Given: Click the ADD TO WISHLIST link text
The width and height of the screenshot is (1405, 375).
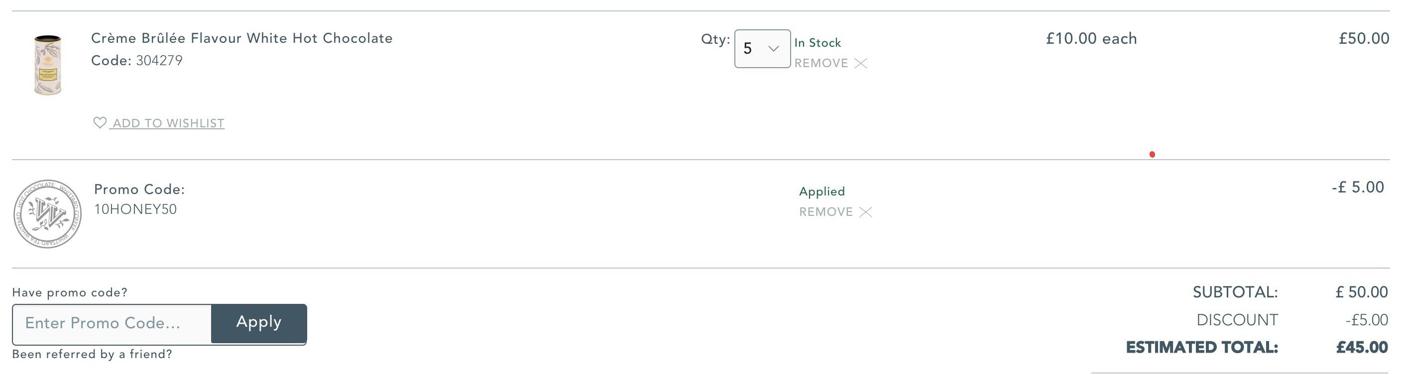Looking at the screenshot, I should 169,123.
